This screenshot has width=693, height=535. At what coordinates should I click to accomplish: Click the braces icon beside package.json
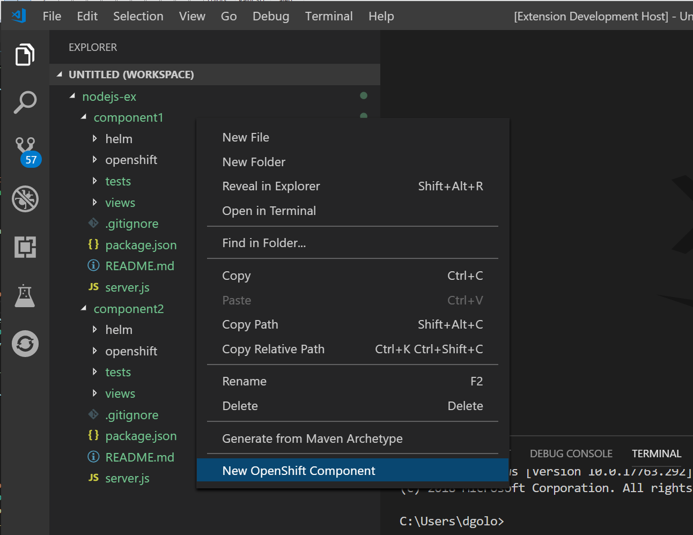[93, 244]
